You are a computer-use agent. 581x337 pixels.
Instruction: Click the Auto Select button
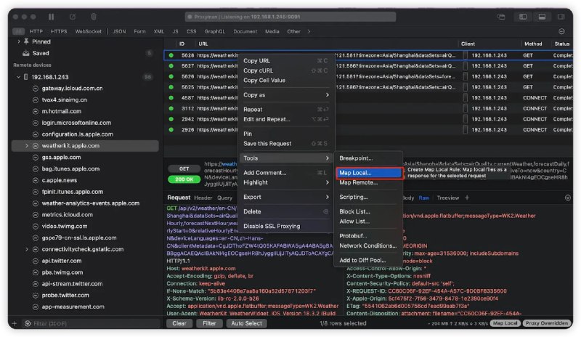[x=246, y=324]
